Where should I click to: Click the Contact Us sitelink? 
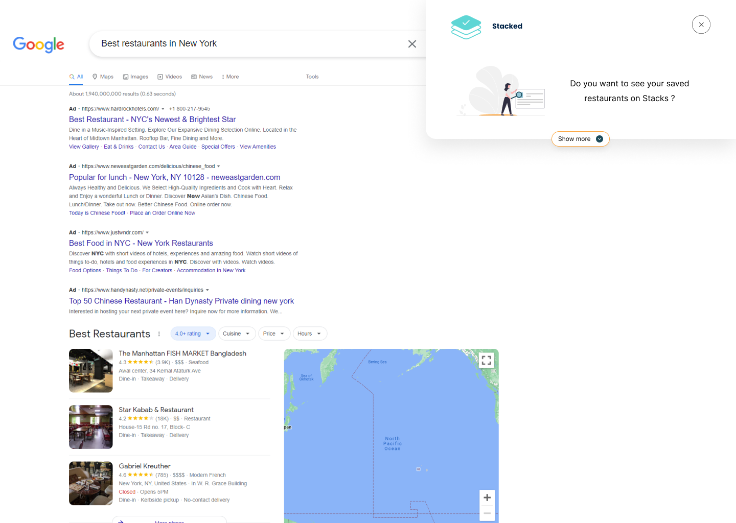pyautogui.click(x=152, y=147)
